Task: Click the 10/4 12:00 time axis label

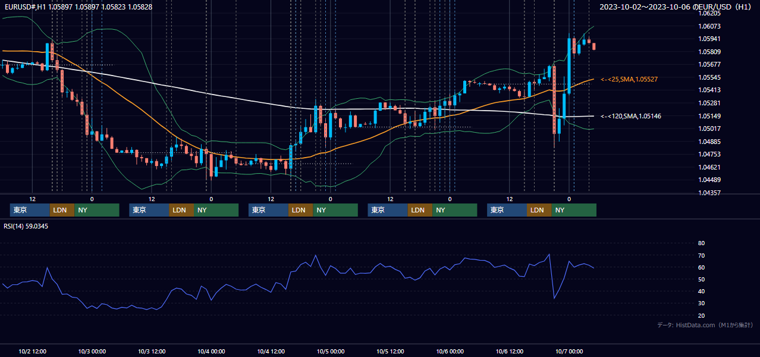Action: 271,352
